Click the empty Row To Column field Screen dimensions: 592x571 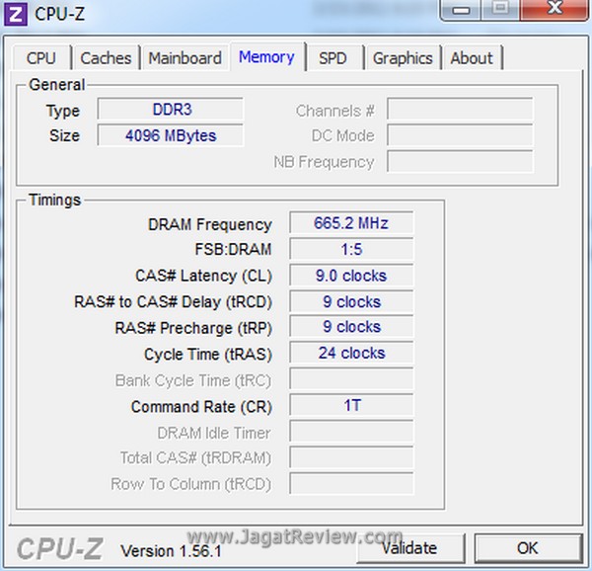click(x=351, y=483)
